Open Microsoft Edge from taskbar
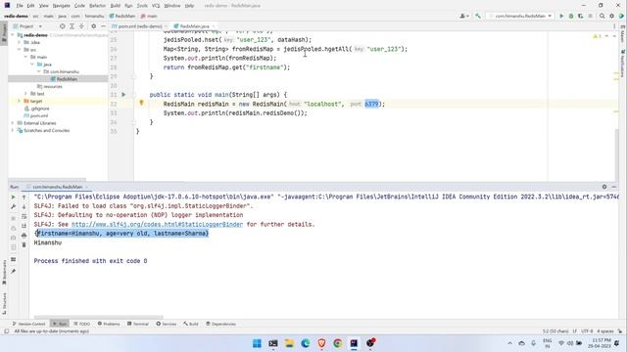 click(x=306, y=343)
